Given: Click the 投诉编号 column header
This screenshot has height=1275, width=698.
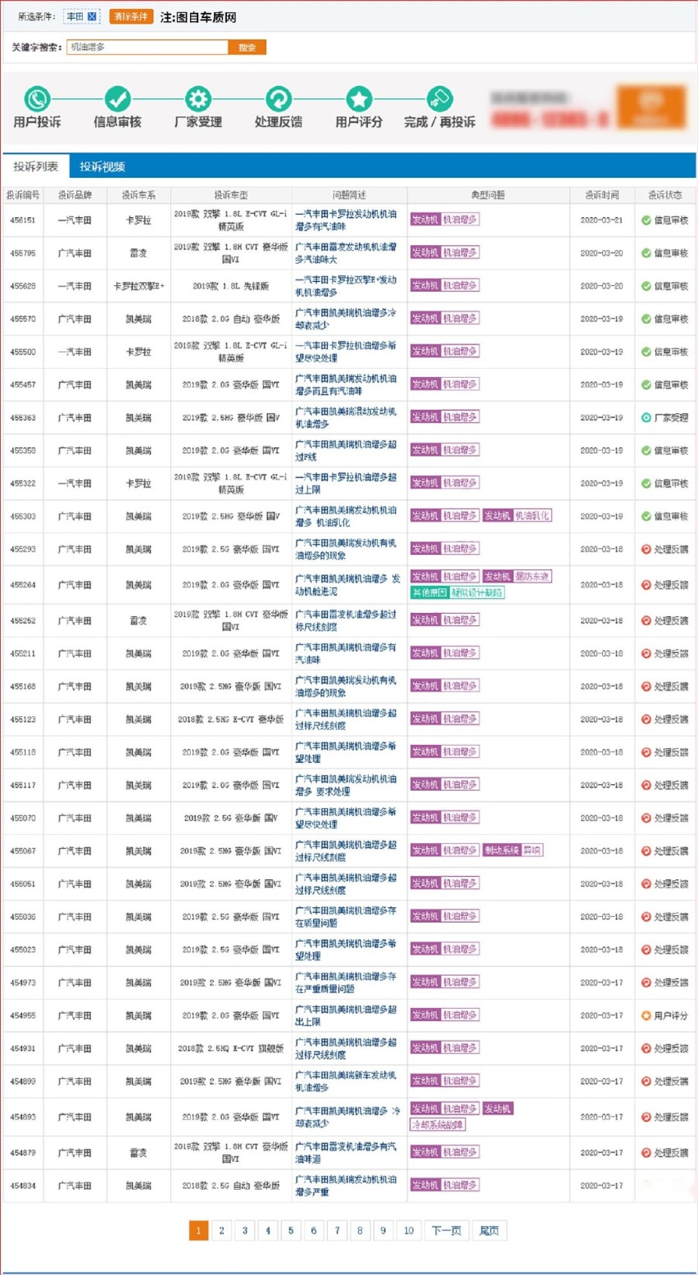Looking at the screenshot, I should point(23,195).
